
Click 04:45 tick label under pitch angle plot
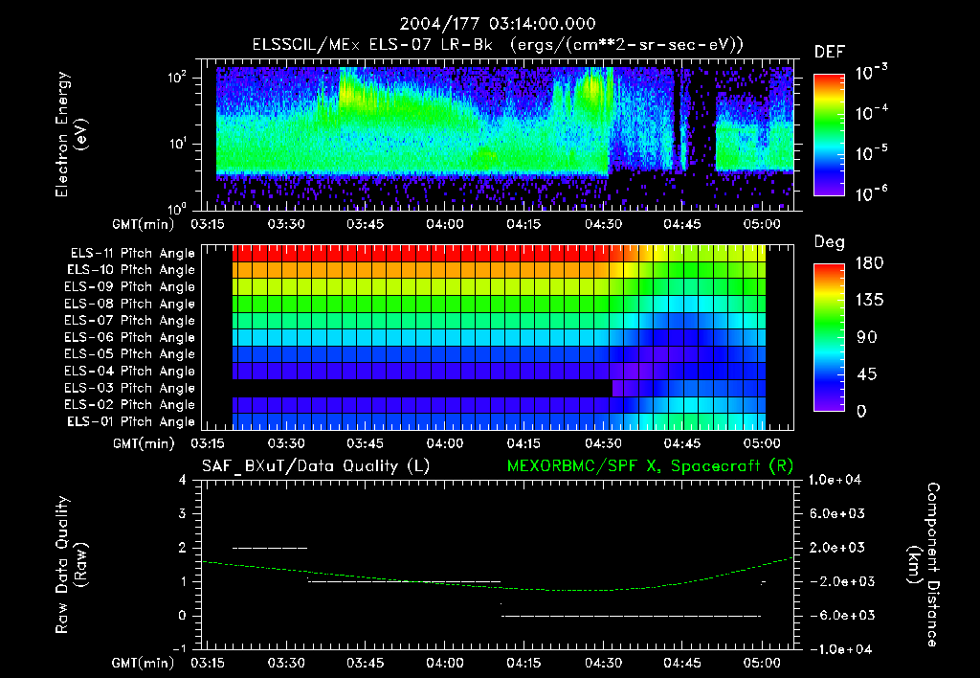tap(681, 443)
